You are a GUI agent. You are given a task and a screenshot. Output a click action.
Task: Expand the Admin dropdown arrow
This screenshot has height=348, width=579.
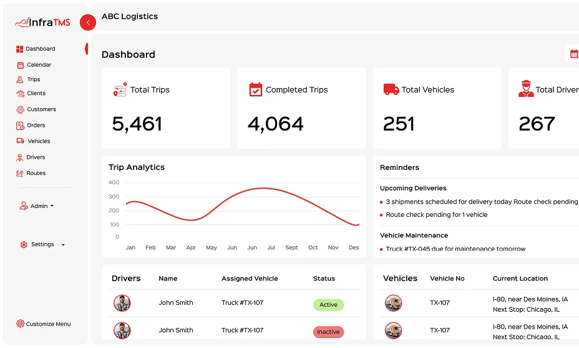pyautogui.click(x=52, y=206)
